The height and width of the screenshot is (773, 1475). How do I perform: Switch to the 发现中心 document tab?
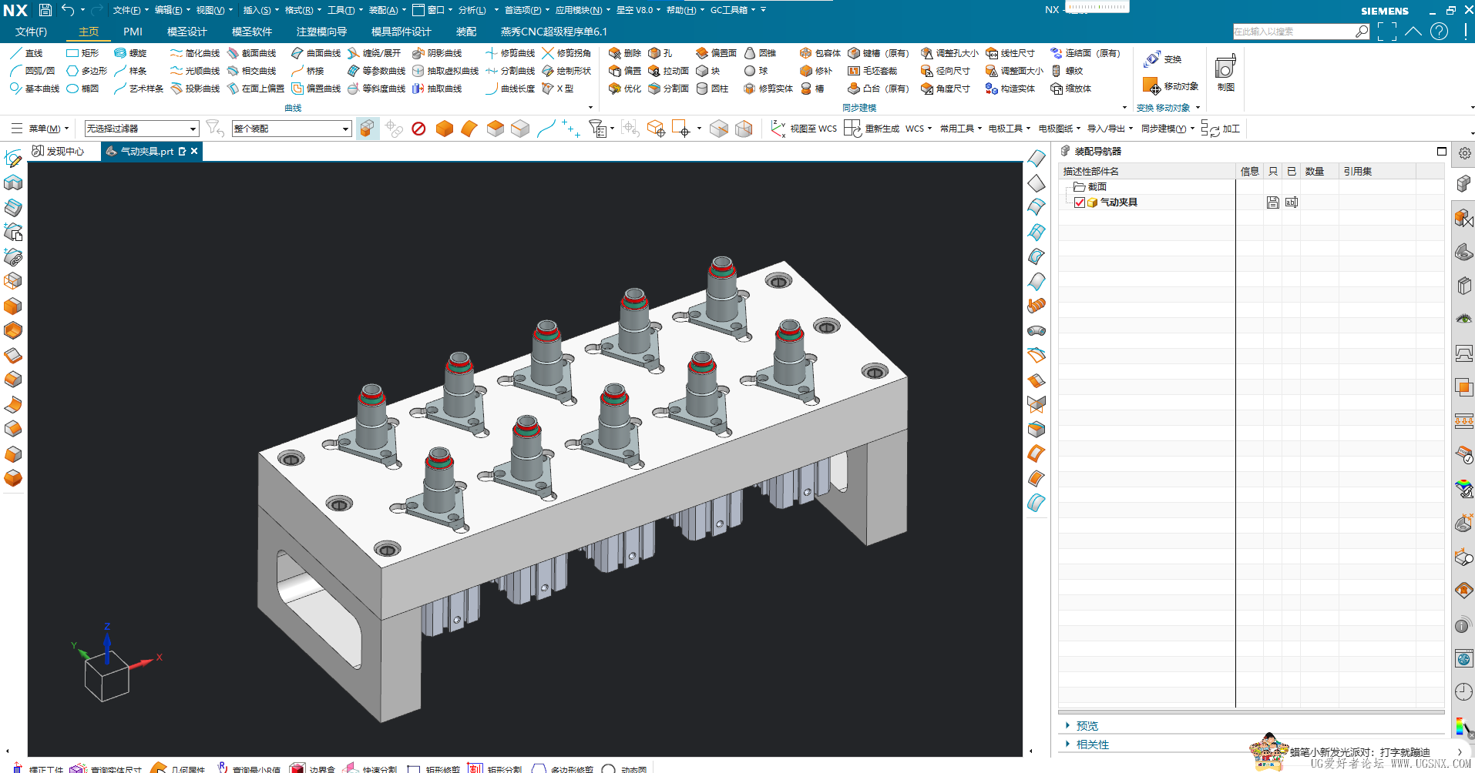[59, 151]
